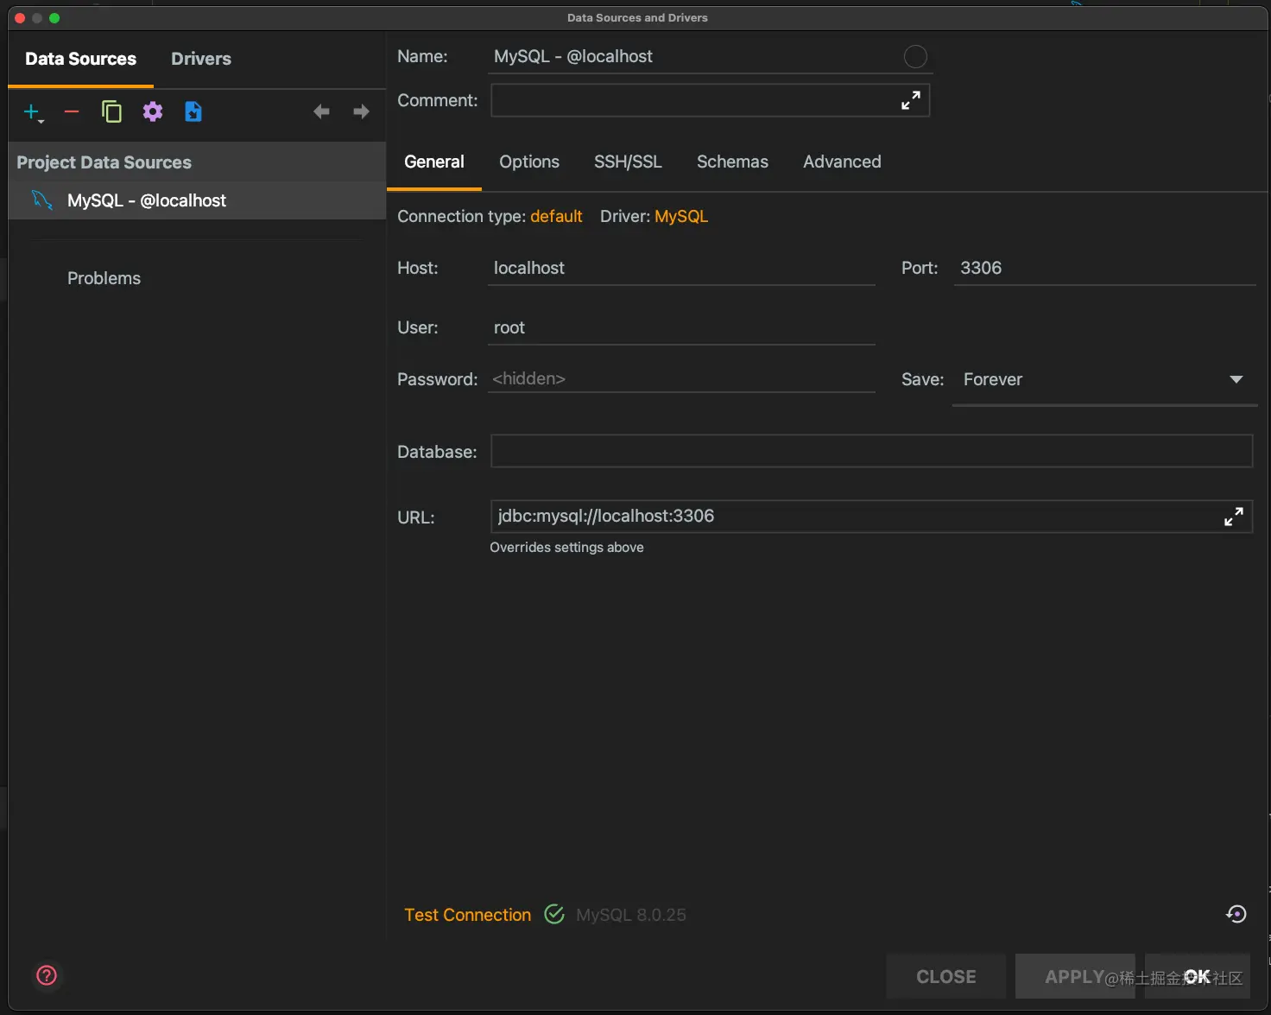Open the SSH/SSL tab
1271x1015 pixels.
[x=628, y=162]
